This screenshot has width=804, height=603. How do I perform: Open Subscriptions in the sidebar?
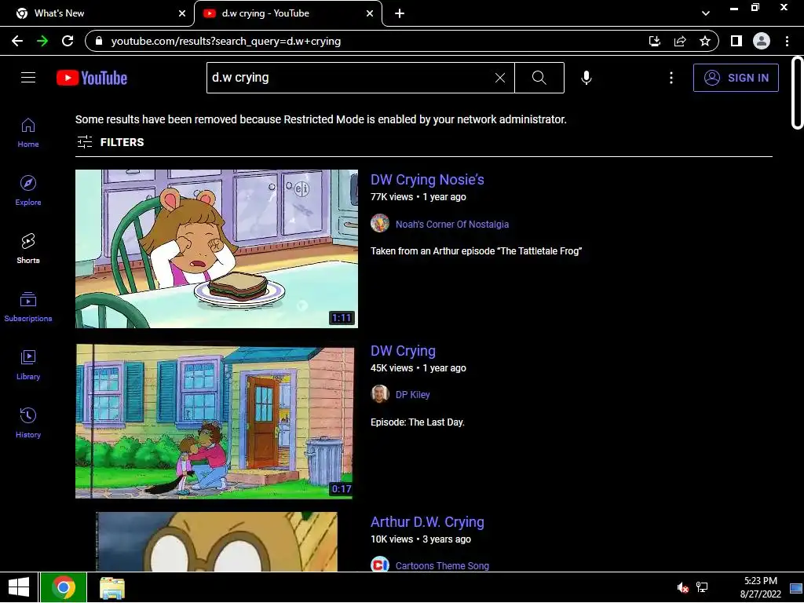pos(28,307)
